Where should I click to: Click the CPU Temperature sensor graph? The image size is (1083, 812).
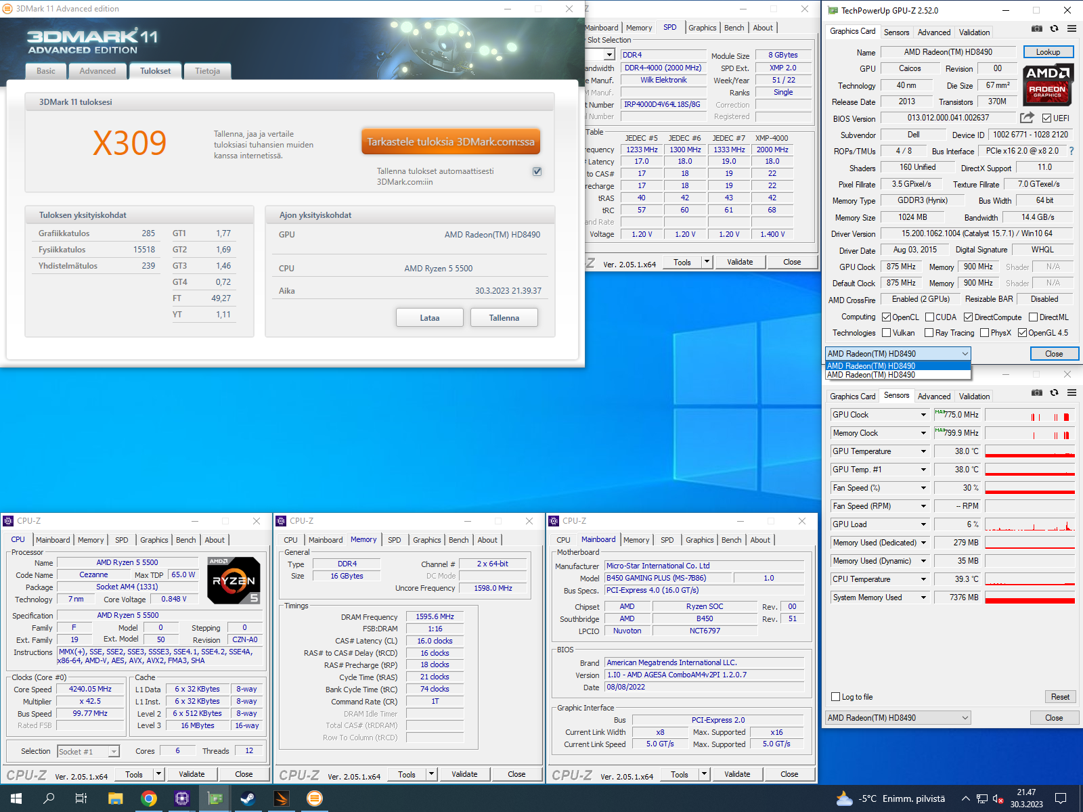(x=1030, y=579)
